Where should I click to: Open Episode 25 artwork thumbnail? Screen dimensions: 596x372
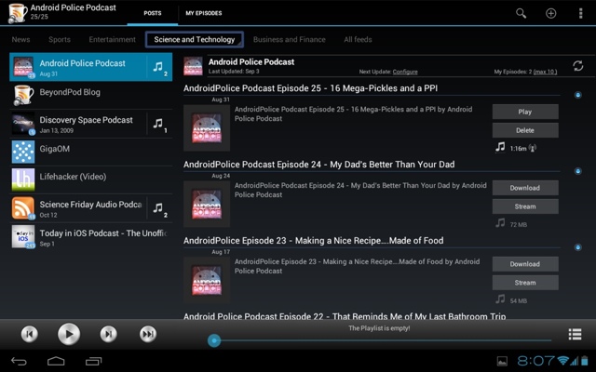point(207,128)
